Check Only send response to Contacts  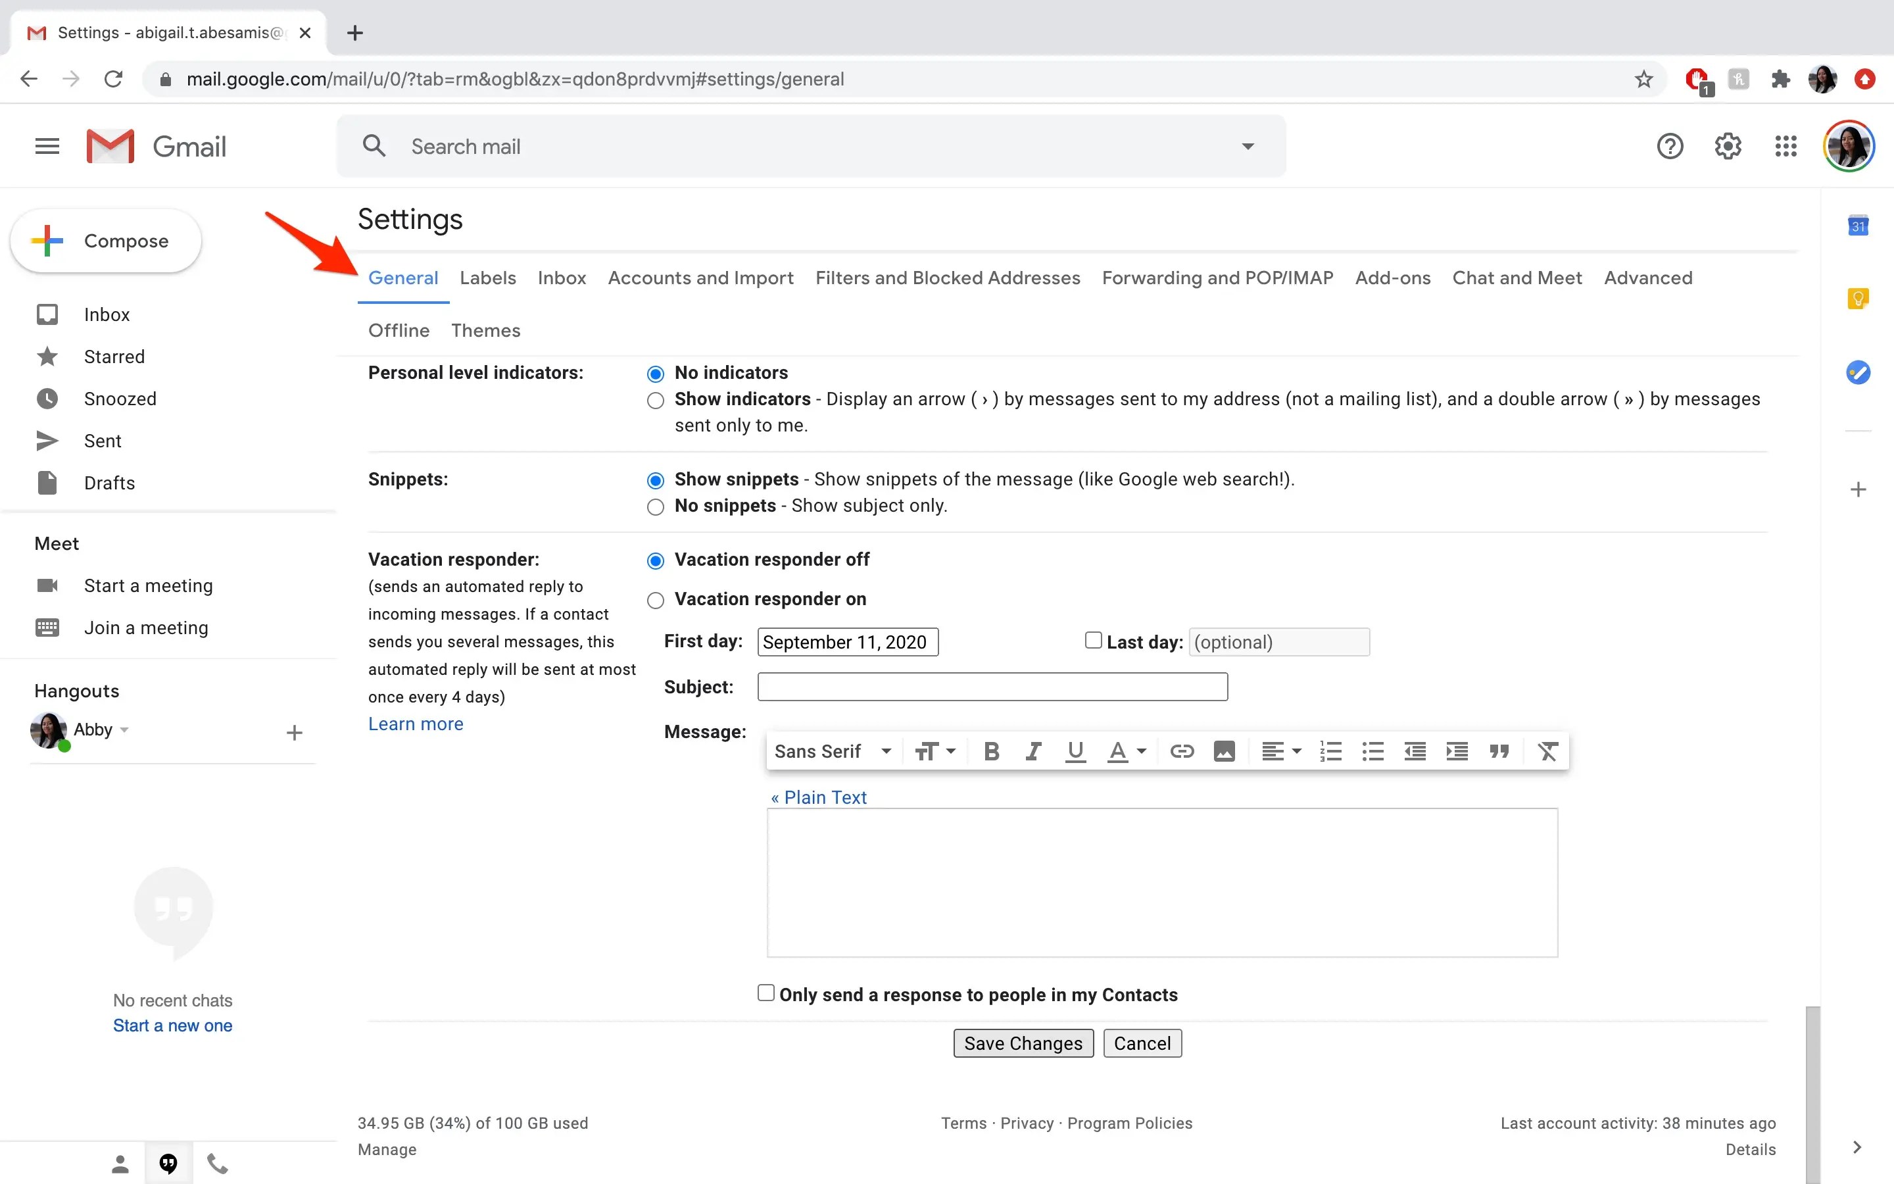coord(766,993)
